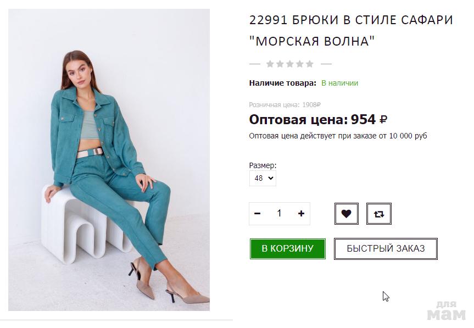This screenshot has height=328, width=474.
Task: Rate product with the fourth star
Action: (x=299, y=64)
